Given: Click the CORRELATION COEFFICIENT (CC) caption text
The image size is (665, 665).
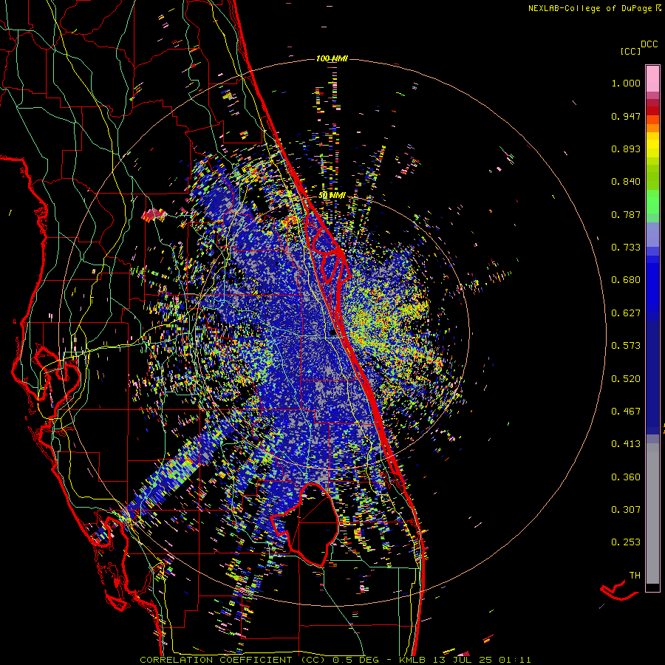Looking at the screenshot, I should (232, 660).
